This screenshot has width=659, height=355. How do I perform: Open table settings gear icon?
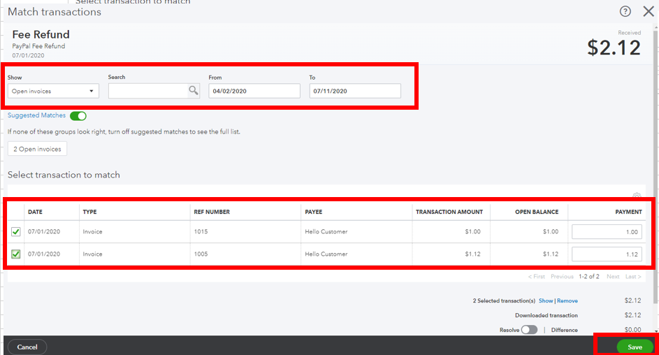(x=637, y=196)
